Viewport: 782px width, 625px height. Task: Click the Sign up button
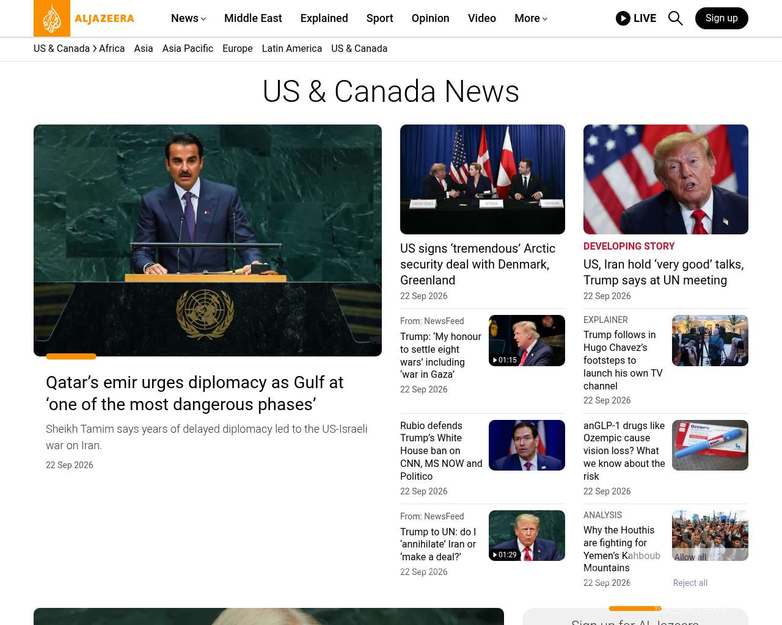722,18
